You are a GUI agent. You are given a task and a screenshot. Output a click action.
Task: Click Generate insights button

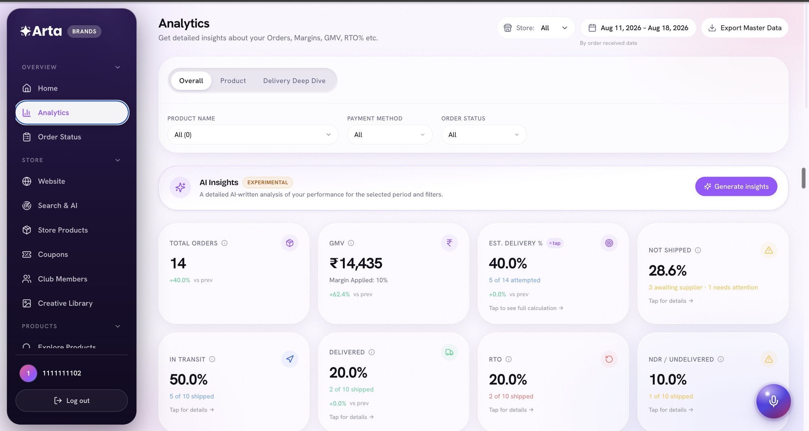736,186
